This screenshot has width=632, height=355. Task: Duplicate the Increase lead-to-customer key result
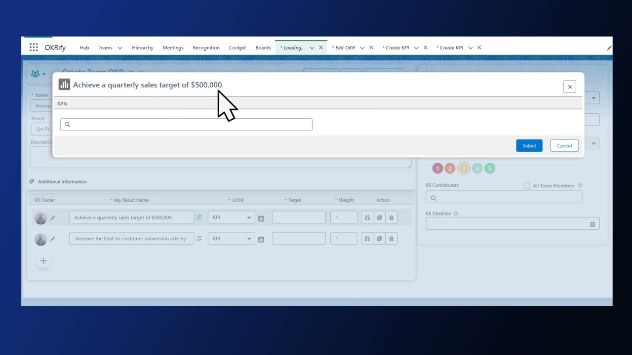coord(379,239)
